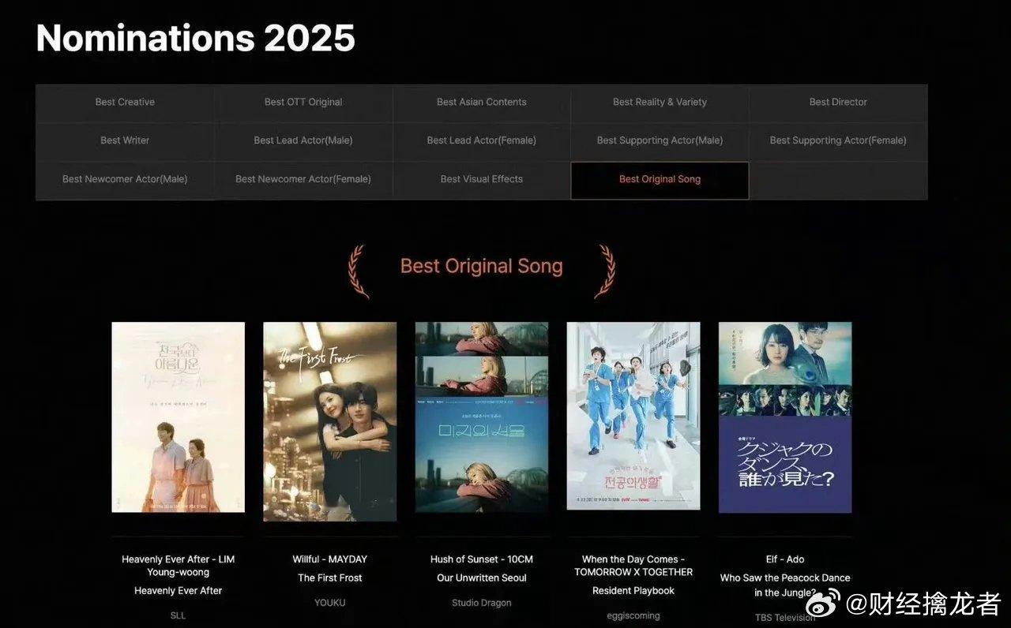Click the 'Elf - Ado' song title
Viewport: 1011px width, 628px height.
click(x=785, y=559)
